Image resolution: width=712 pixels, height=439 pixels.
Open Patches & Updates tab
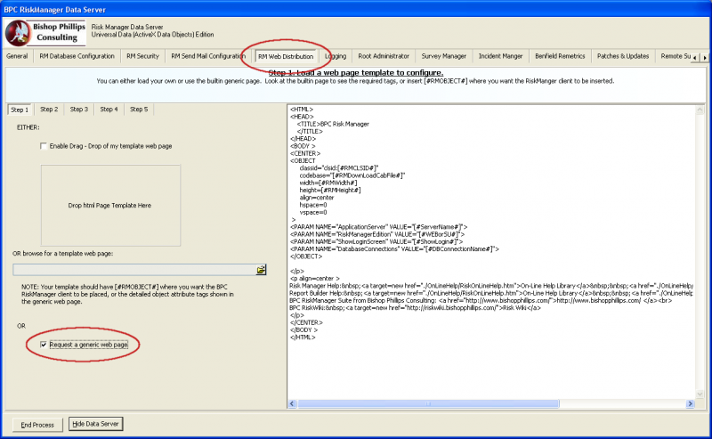point(622,56)
